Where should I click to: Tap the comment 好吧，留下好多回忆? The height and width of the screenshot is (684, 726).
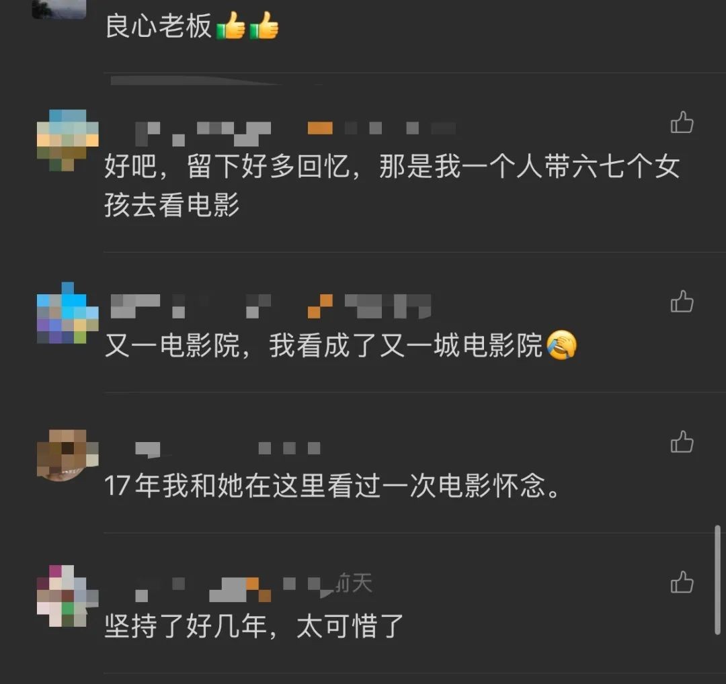pos(392,185)
